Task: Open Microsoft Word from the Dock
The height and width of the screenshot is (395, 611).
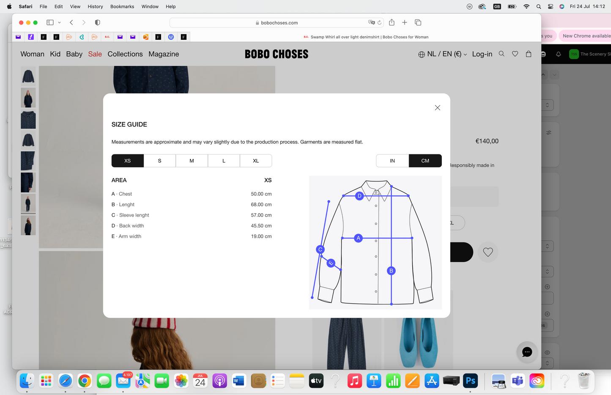Action: [x=239, y=381]
